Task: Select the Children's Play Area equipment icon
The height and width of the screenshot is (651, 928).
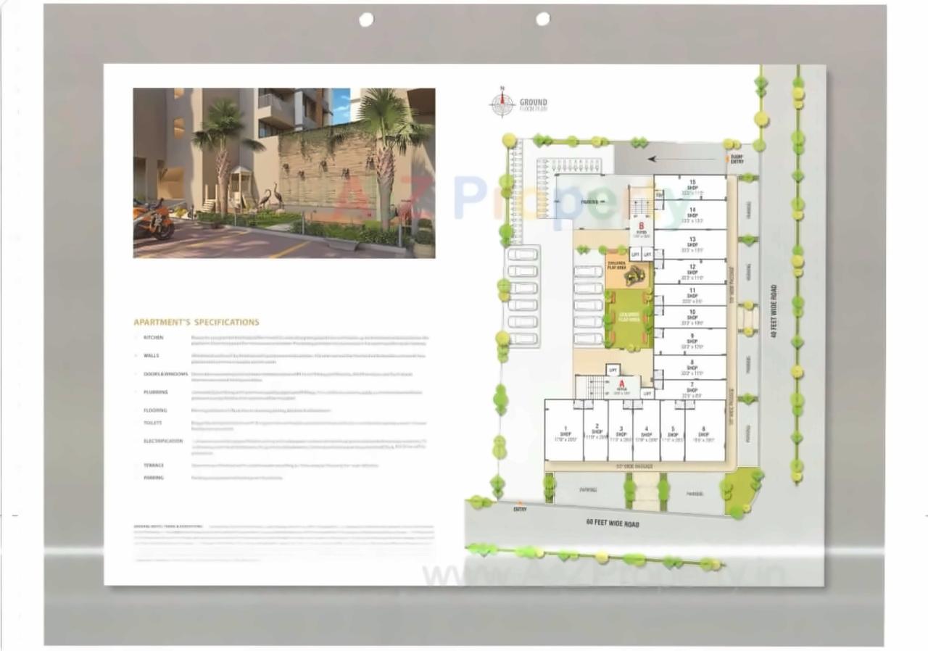Action: [x=635, y=275]
